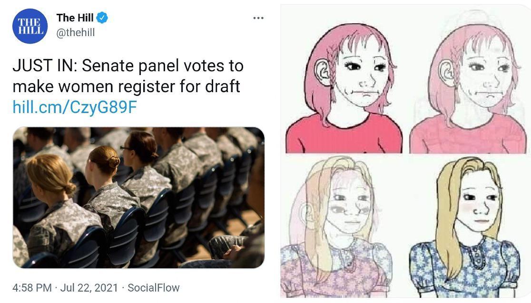Open the tweet's three-dot more menu
Image resolution: width=531 pixels, height=303 pixels.
(x=258, y=18)
